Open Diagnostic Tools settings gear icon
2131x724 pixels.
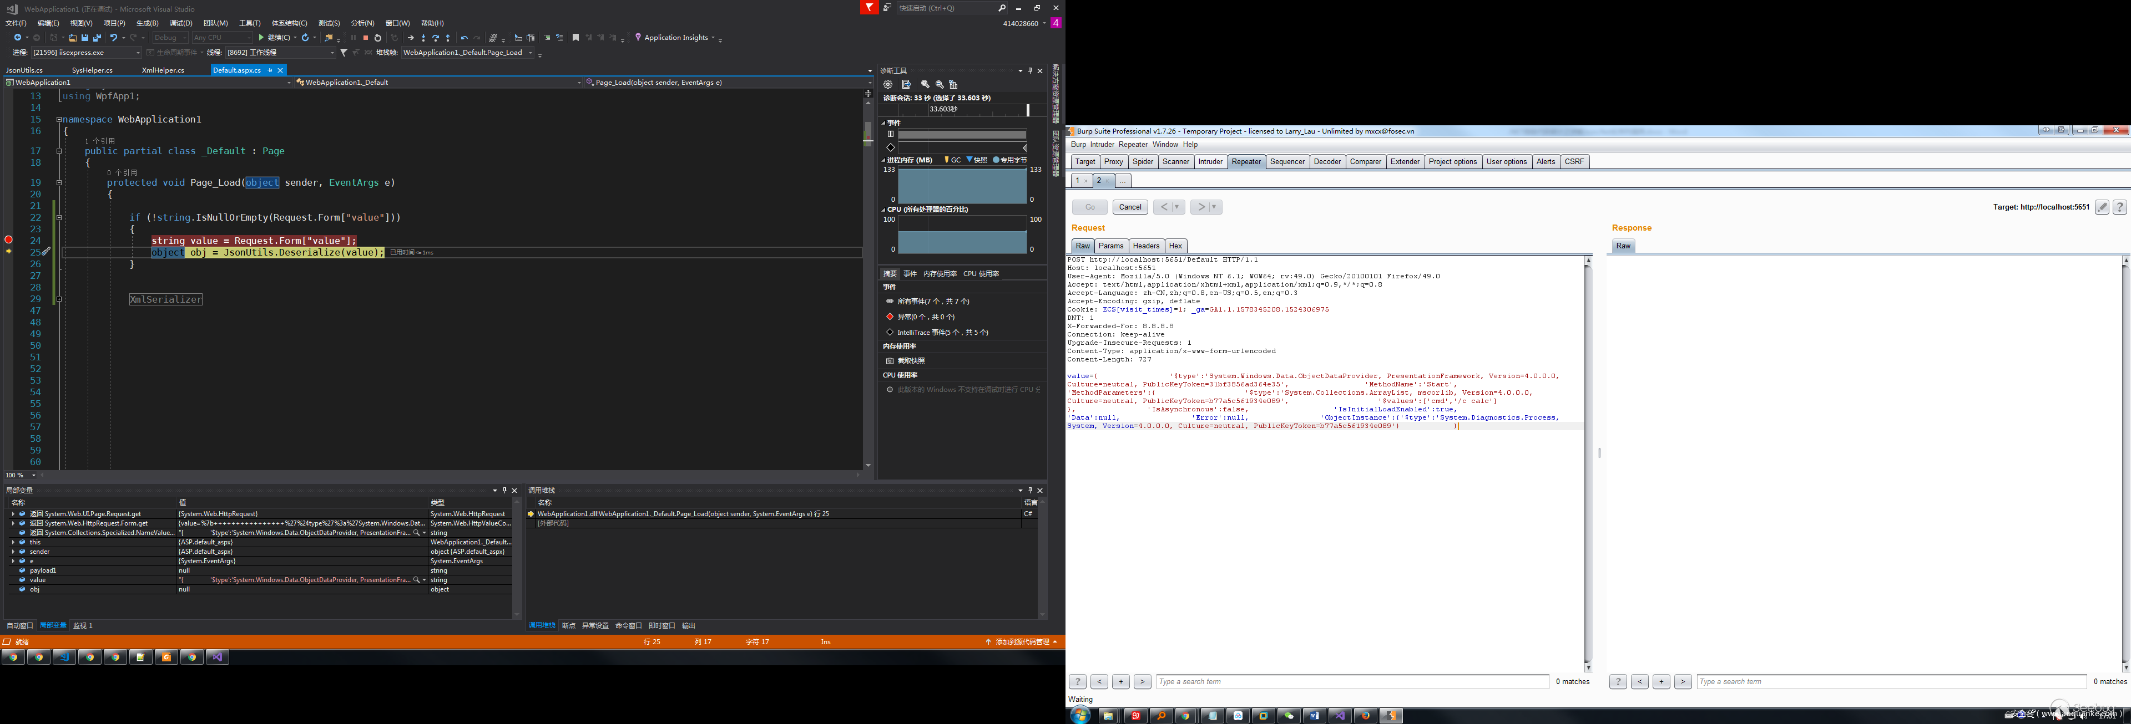click(888, 84)
